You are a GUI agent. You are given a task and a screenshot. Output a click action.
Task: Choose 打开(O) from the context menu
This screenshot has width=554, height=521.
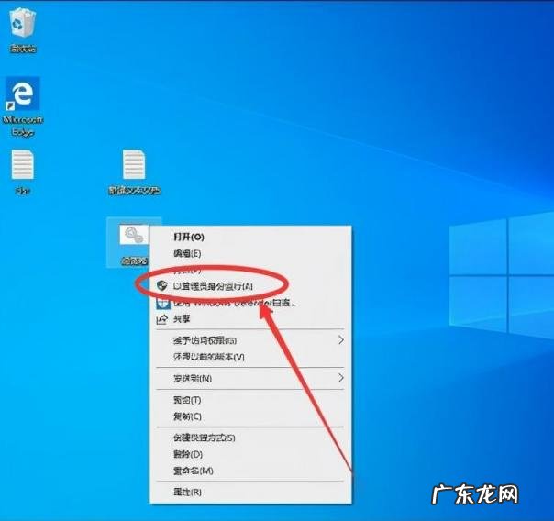[189, 237]
